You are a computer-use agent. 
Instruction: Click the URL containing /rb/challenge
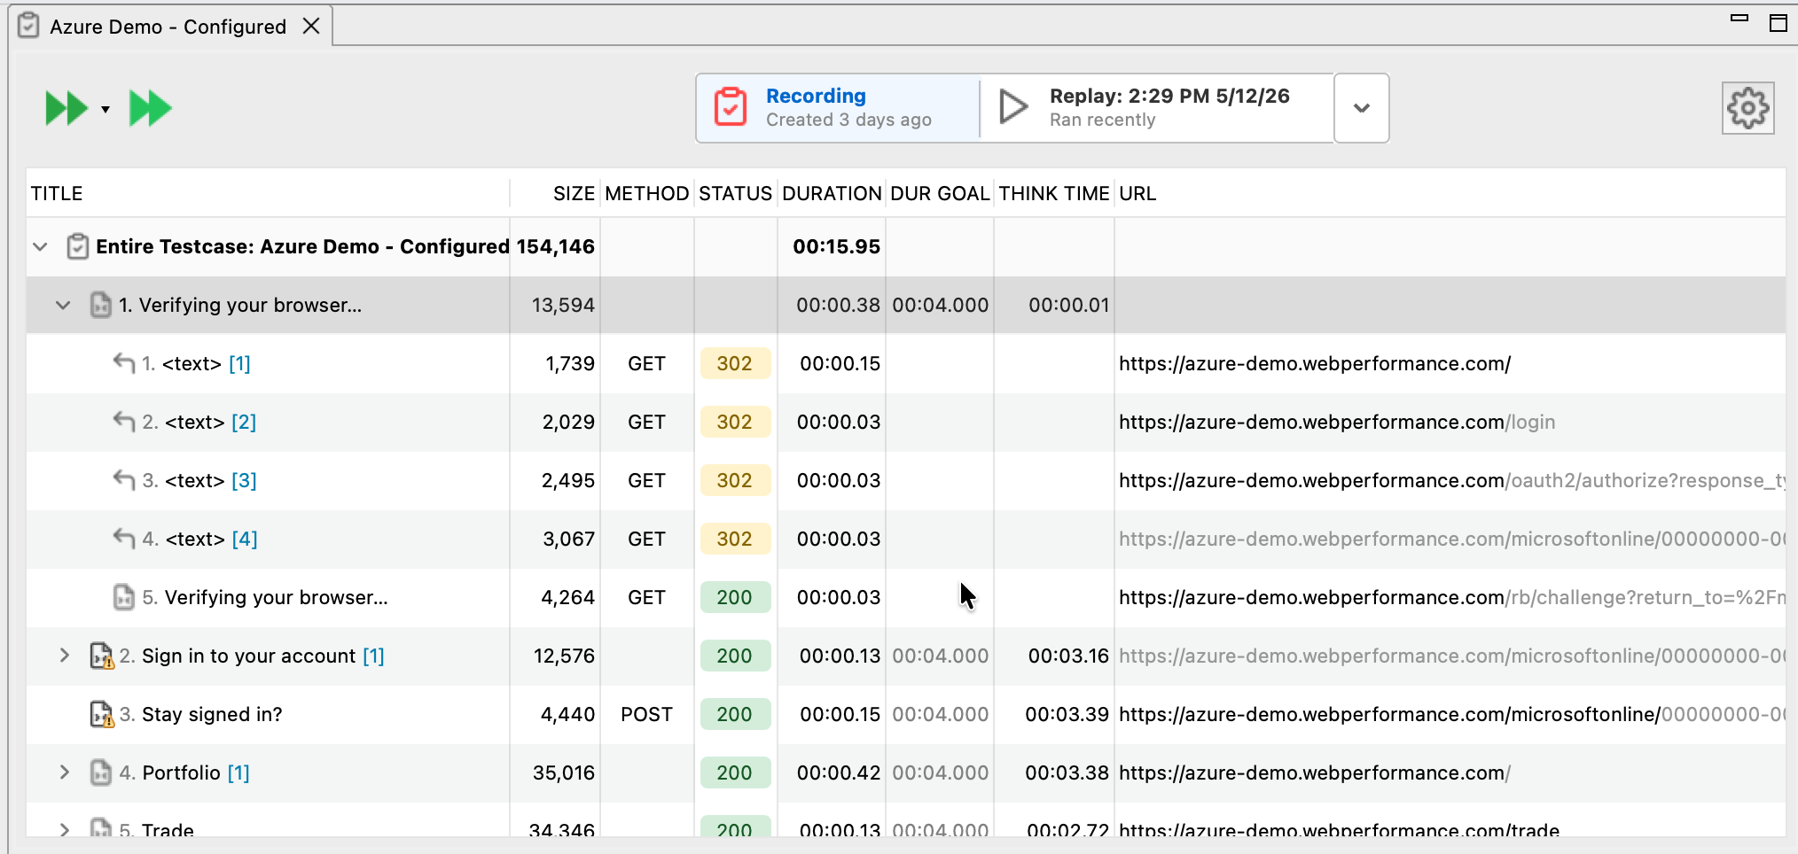click(x=1451, y=598)
